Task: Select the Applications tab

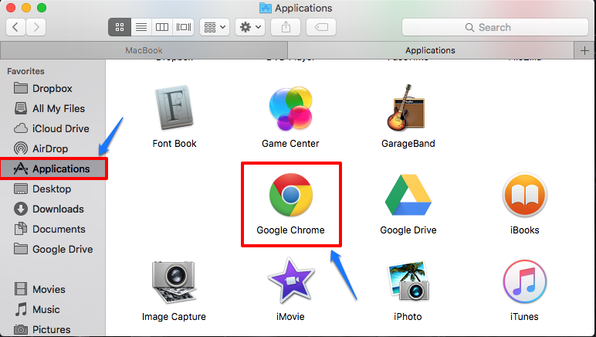Action: click(x=430, y=50)
